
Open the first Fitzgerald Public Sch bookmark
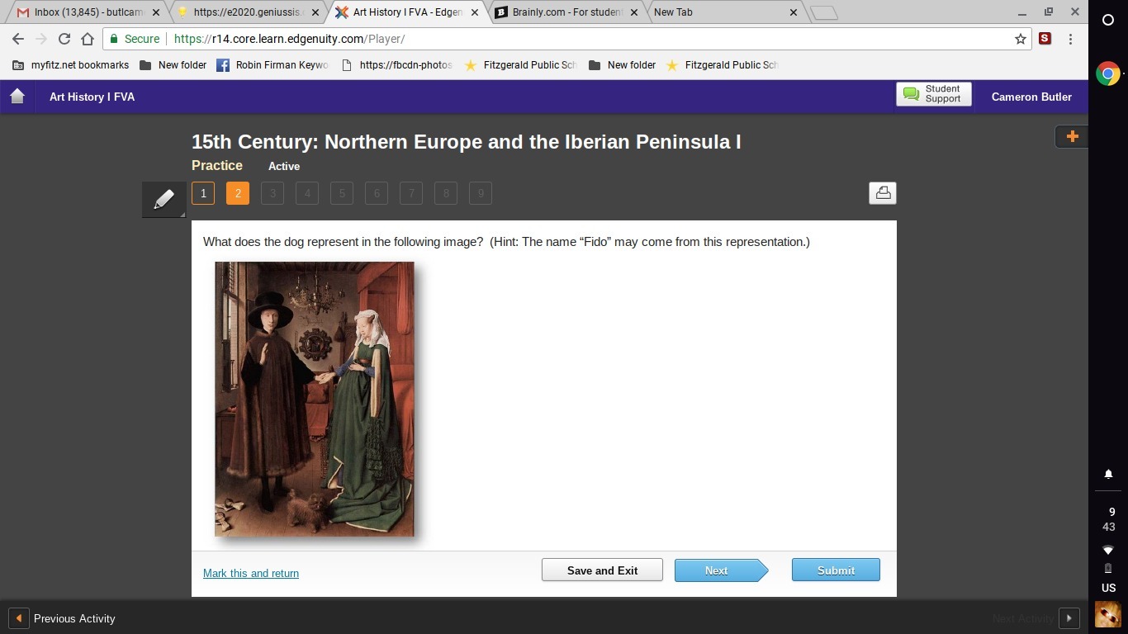(520, 65)
